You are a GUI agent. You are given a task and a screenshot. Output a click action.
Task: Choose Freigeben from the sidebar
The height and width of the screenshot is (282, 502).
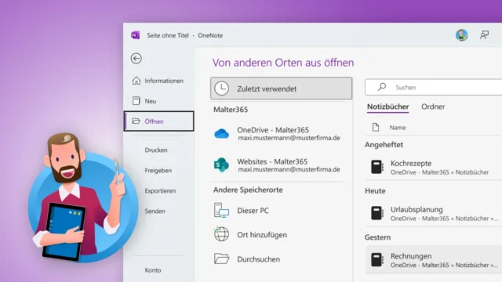[x=158, y=171]
